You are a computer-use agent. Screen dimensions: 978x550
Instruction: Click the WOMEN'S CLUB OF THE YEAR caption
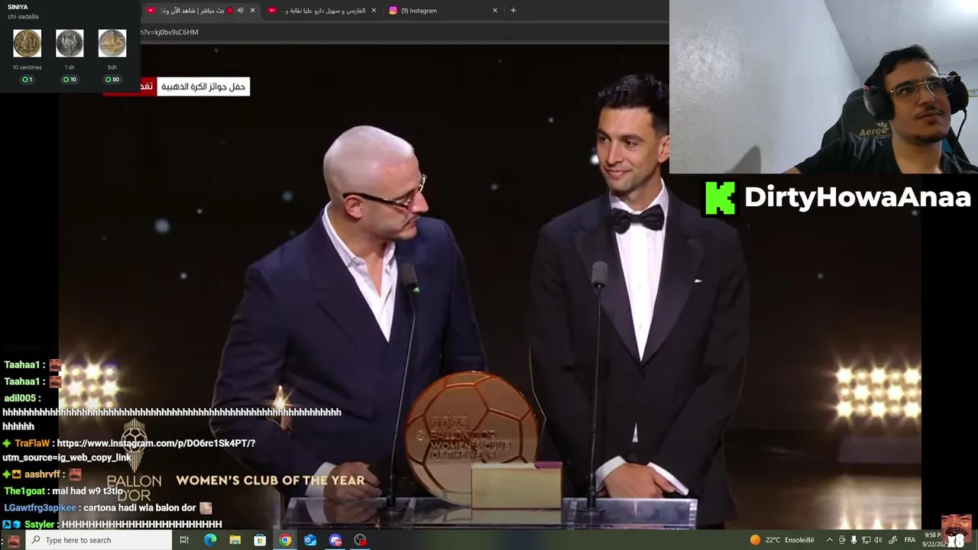point(270,480)
